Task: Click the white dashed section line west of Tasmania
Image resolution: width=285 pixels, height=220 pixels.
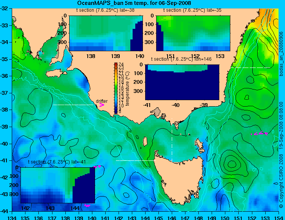Action: point(136,160)
